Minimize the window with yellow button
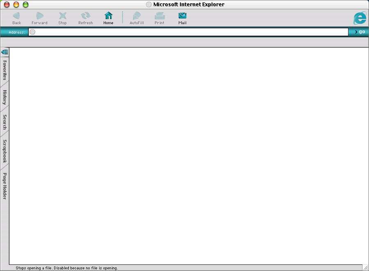Screen dimensions: 369x271 pyautogui.click(x=16, y=5)
